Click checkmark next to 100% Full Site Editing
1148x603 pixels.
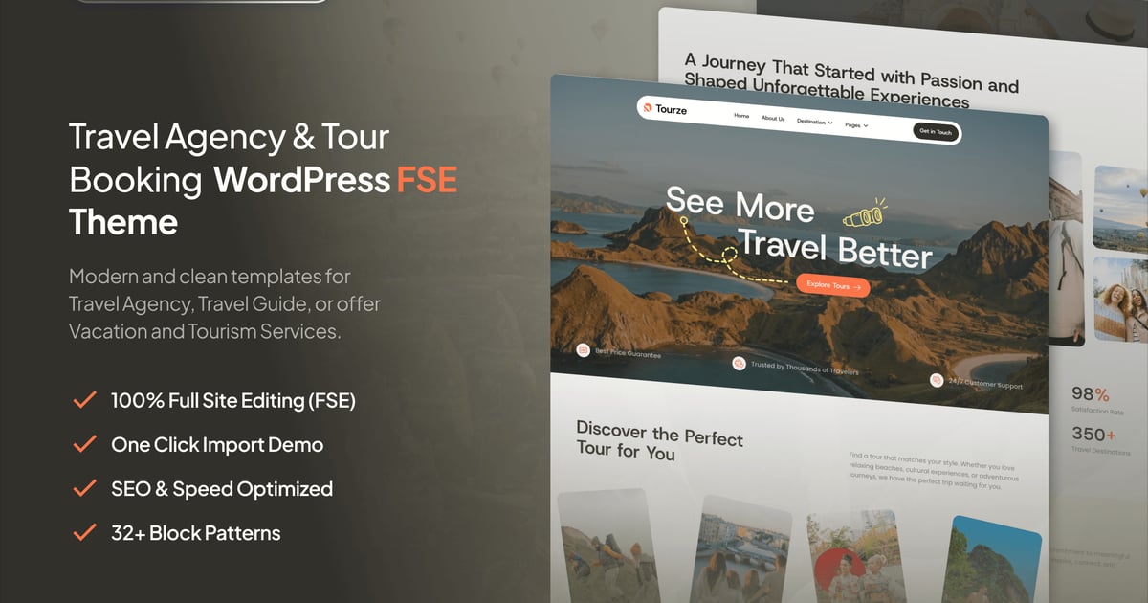click(85, 400)
